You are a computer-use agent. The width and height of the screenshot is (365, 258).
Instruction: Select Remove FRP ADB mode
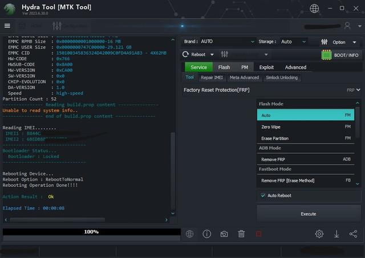(306, 159)
